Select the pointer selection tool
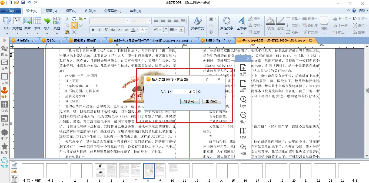 pyautogui.click(x=74, y=26)
